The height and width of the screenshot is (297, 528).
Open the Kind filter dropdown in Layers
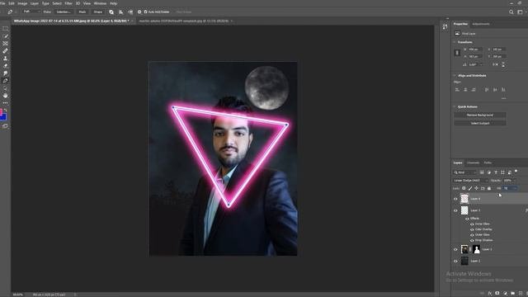point(465,172)
